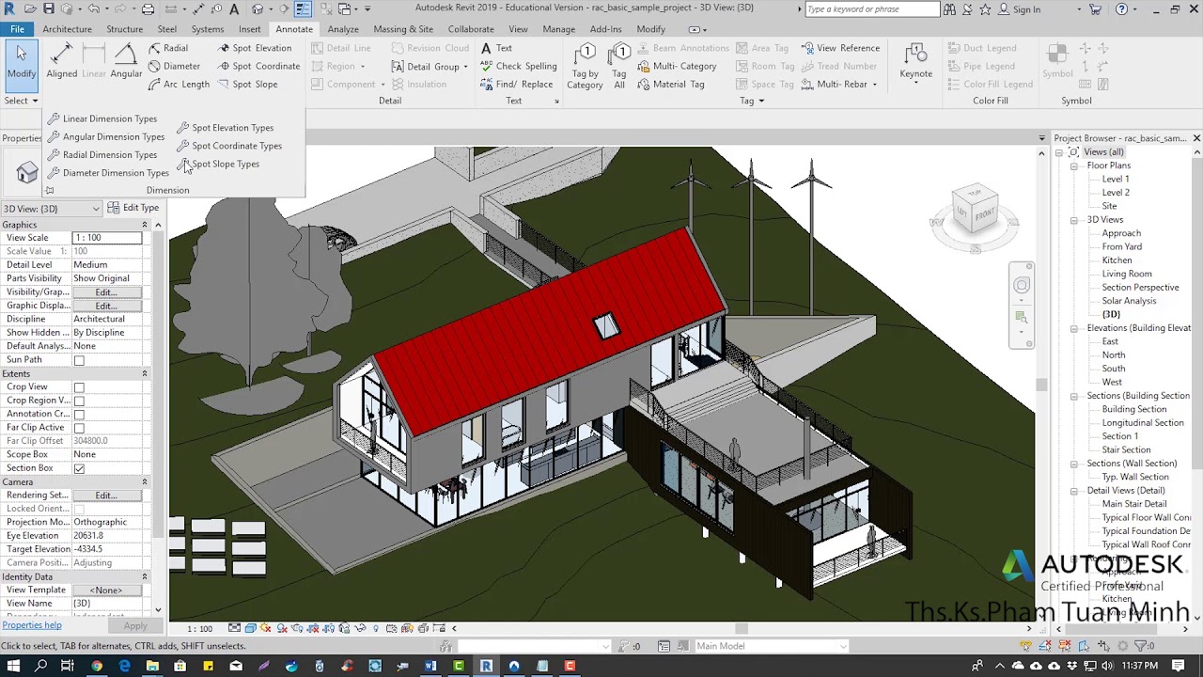Open the Windows Start menu
Screen dimensions: 1203x677
click(11, 666)
